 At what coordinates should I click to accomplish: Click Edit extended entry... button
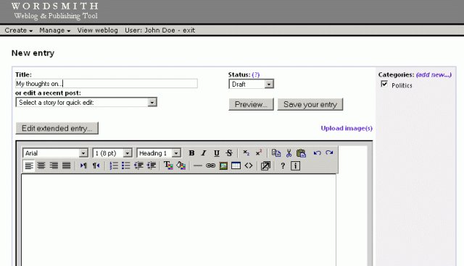pyautogui.click(x=57, y=128)
